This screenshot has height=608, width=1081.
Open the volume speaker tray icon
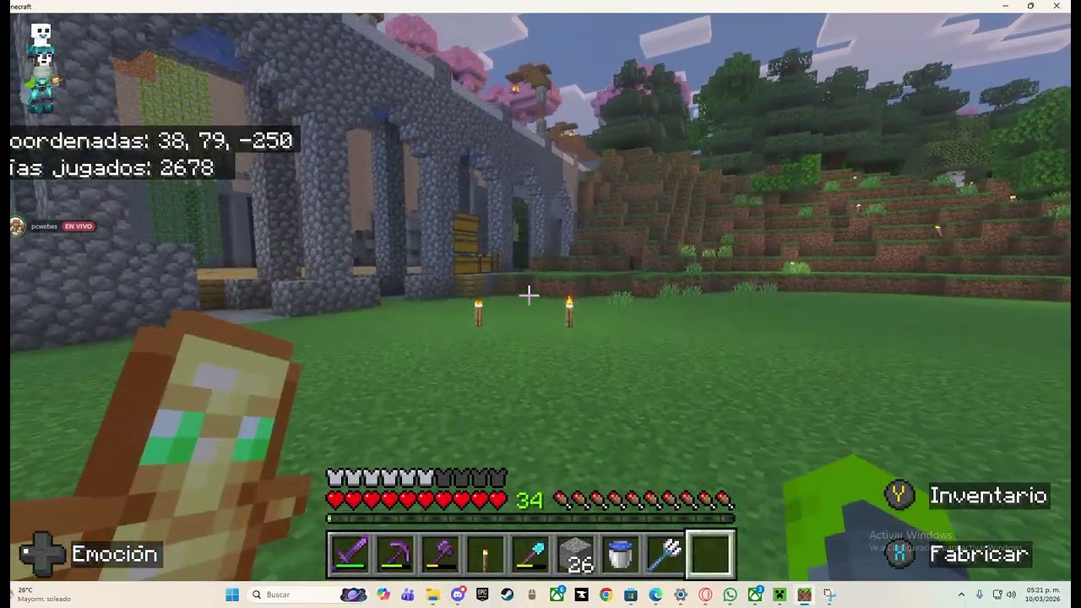point(1011,594)
